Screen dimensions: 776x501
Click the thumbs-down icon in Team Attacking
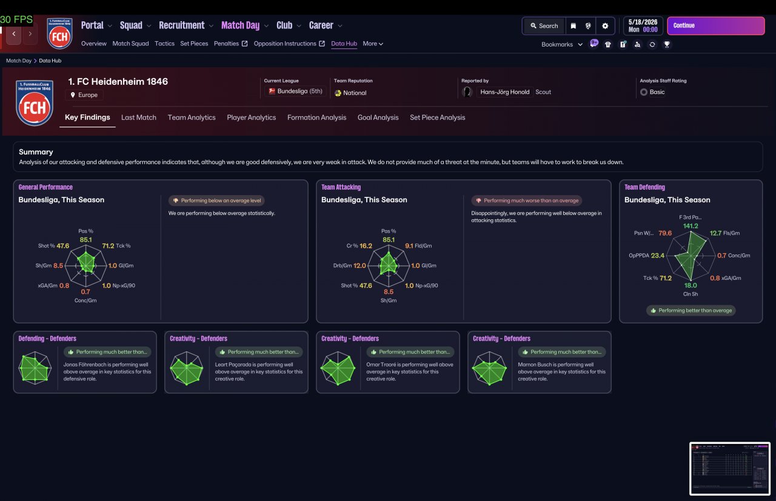[479, 201]
